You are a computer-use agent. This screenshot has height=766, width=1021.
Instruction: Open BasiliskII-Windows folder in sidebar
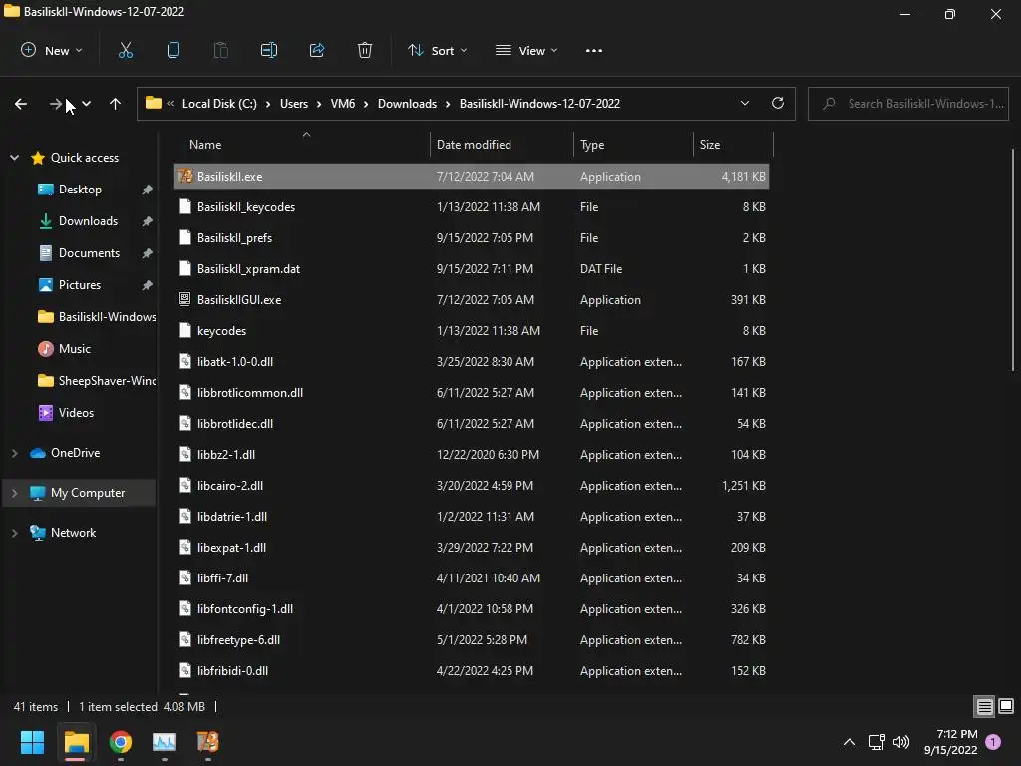coord(97,316)
